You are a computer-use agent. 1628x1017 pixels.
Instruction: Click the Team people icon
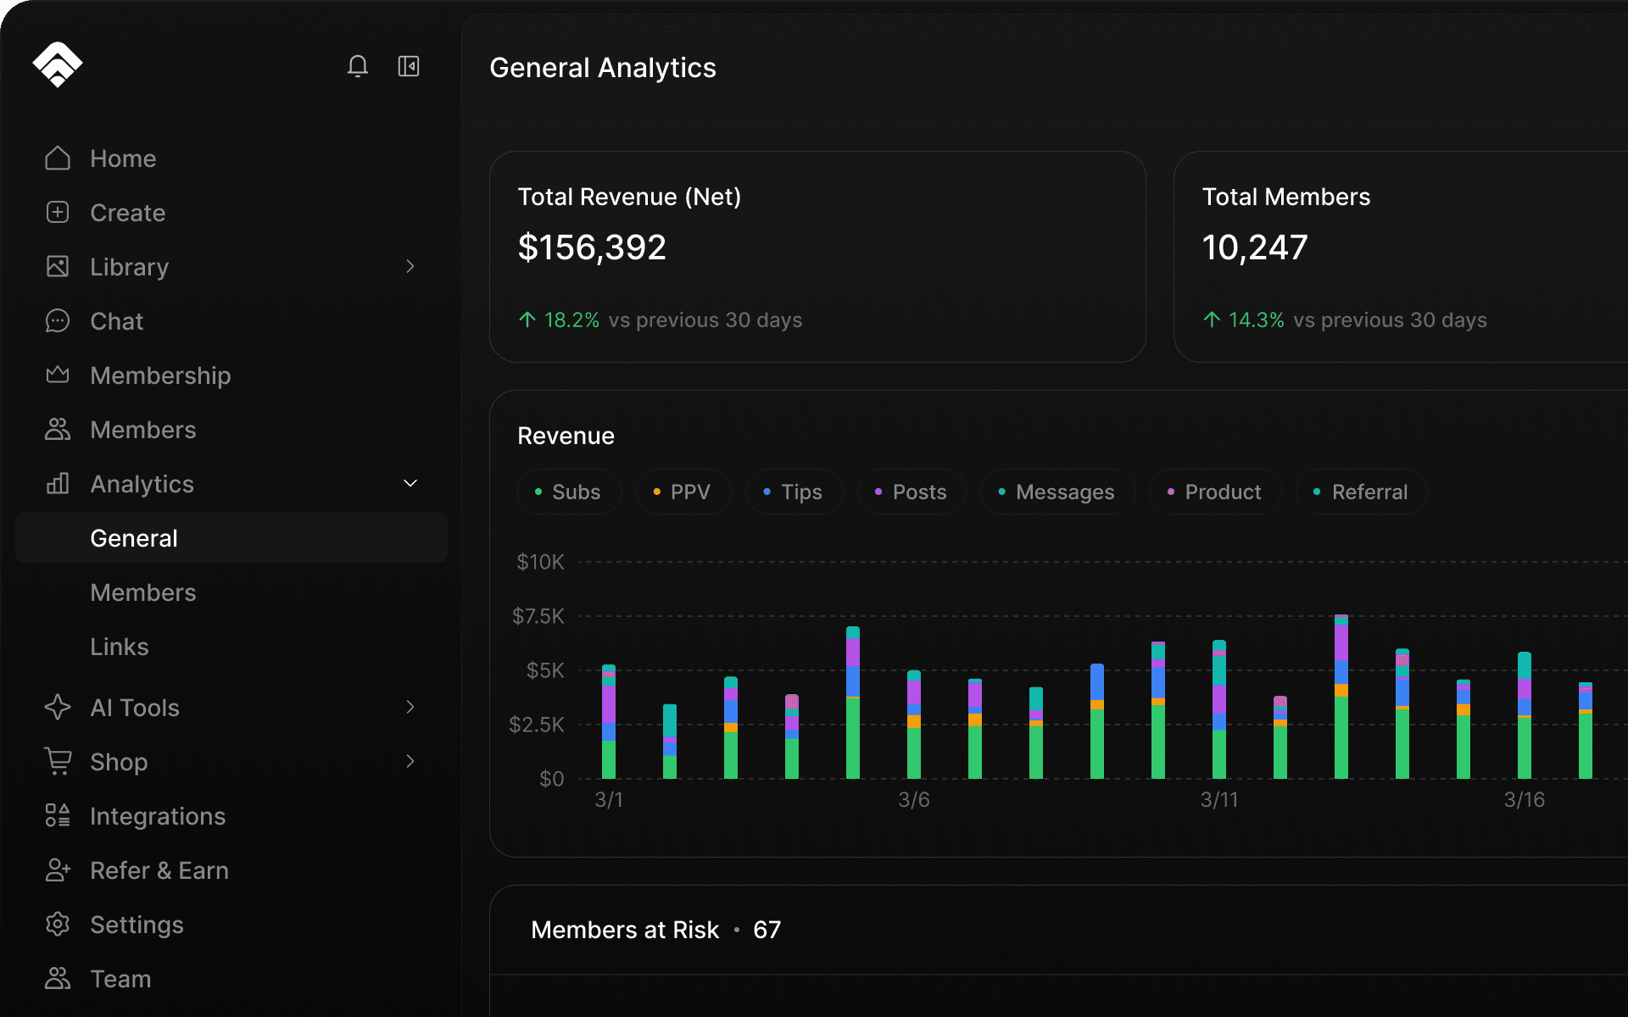pyautogui.click(x=58, y=979)
